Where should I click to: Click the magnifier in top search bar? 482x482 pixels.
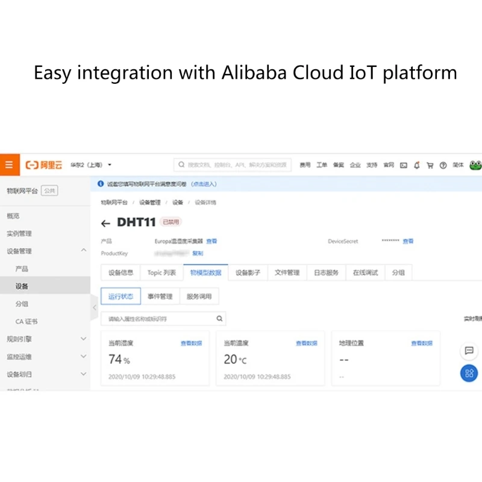(x=181, y=164)
